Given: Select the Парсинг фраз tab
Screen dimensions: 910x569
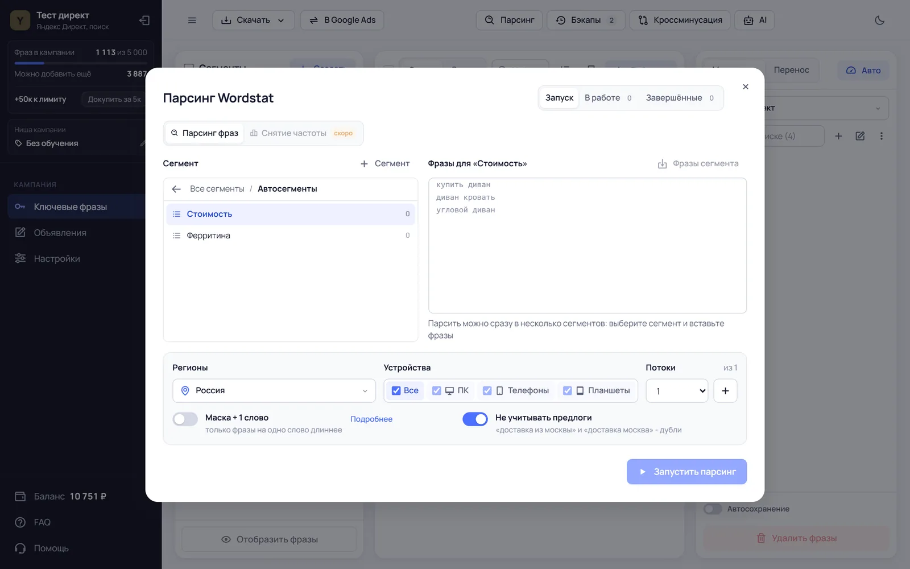Looking at the screenshot, I should click(x=205, y=133).
